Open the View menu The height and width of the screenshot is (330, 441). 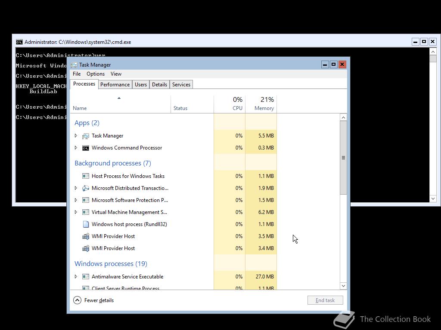[x=116, y=74]
